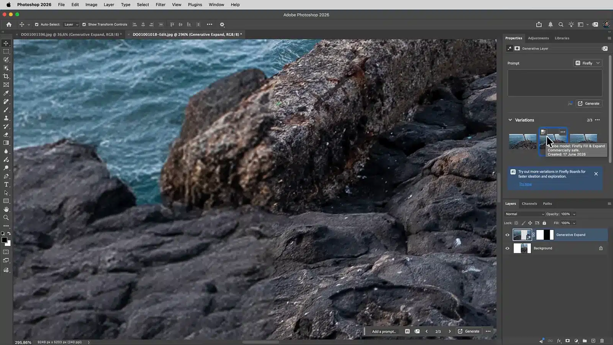Select the Rectangular Marquee tool
The width and height of the screenshot is (613, 345).
[6, 51]
